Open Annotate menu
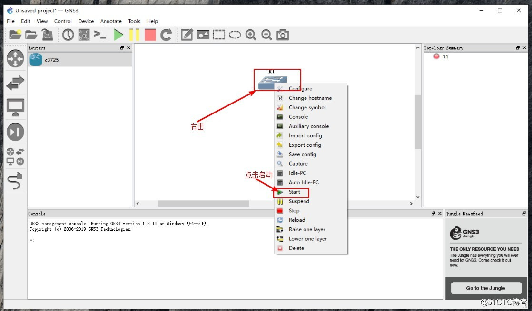This screenshot has height=311, width=532. [x=111, y=21]
